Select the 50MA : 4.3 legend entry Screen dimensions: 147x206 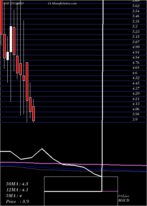(x=17, y=184)
